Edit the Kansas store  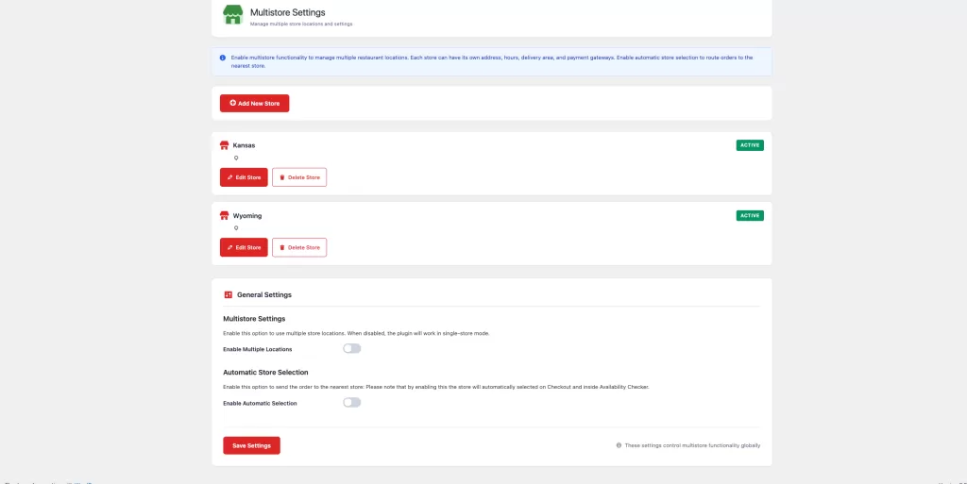244,177
